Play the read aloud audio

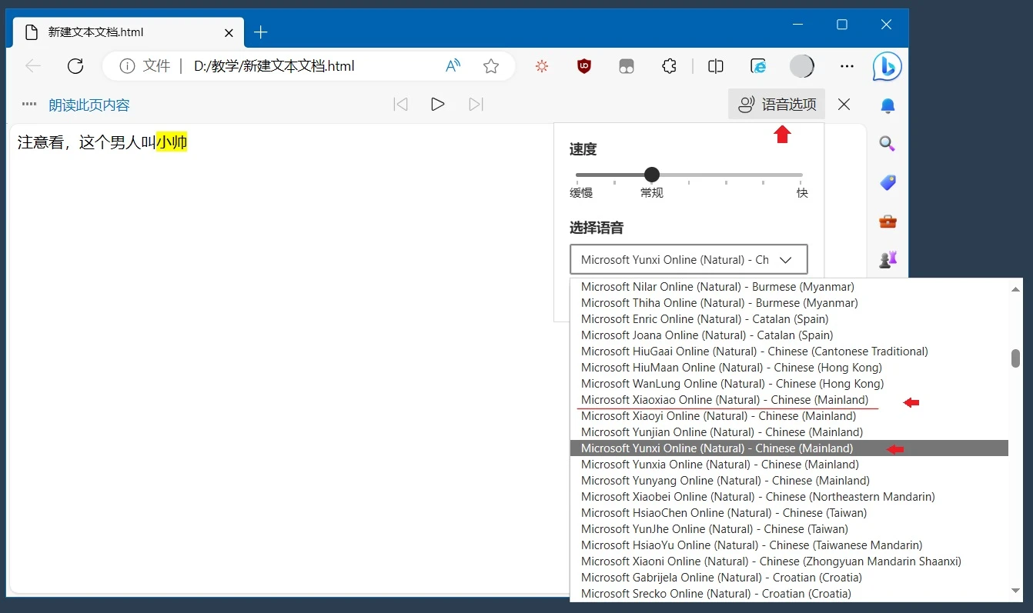[437, 105]
